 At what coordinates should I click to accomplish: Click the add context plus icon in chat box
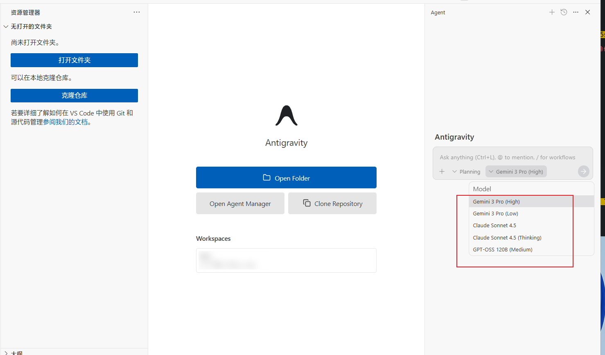click(x=442, y=172)
